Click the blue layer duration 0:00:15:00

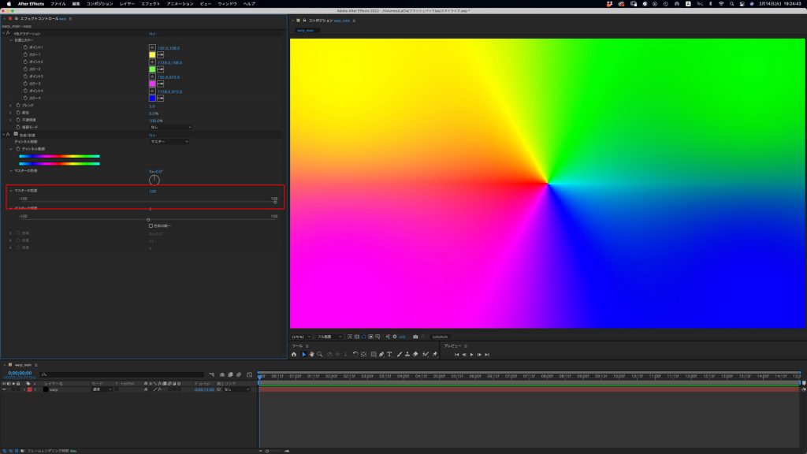pos(203,389)
